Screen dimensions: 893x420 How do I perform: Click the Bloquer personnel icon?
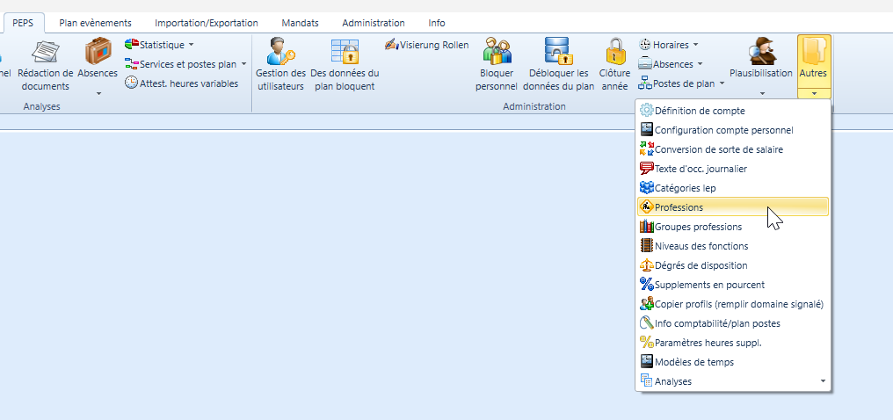(497, 52)
